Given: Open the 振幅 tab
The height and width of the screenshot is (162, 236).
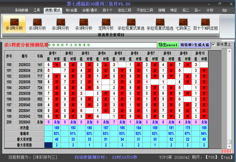Looking at the screenshot, I should coord(162,10).
